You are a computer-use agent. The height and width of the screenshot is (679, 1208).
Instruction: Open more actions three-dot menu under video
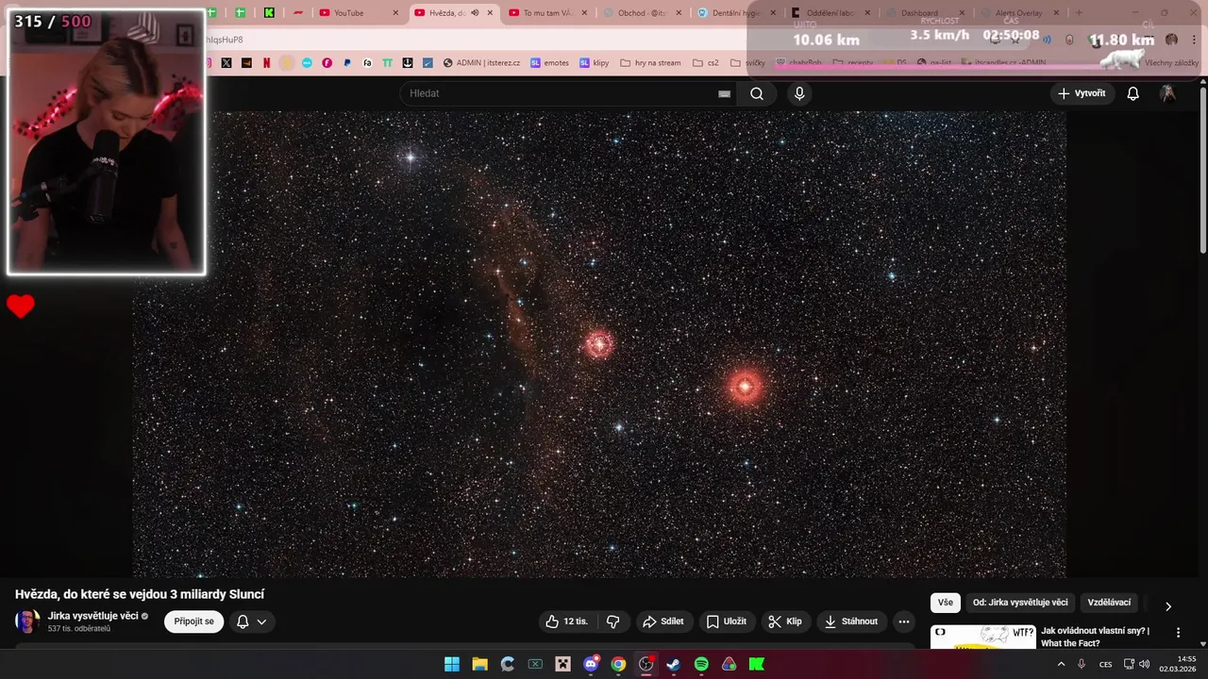(x=904, y=621)
